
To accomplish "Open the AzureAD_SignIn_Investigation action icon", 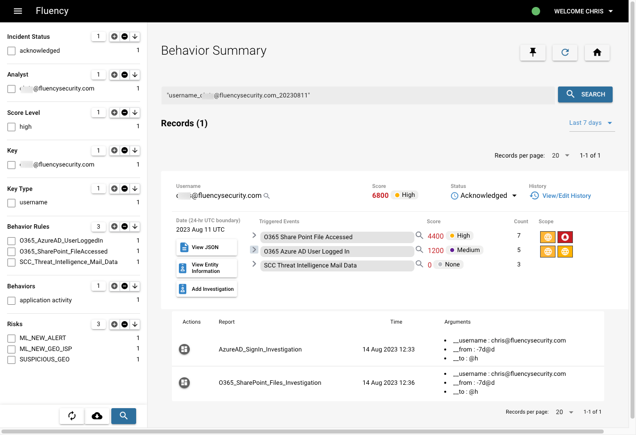I will (184, 349).
